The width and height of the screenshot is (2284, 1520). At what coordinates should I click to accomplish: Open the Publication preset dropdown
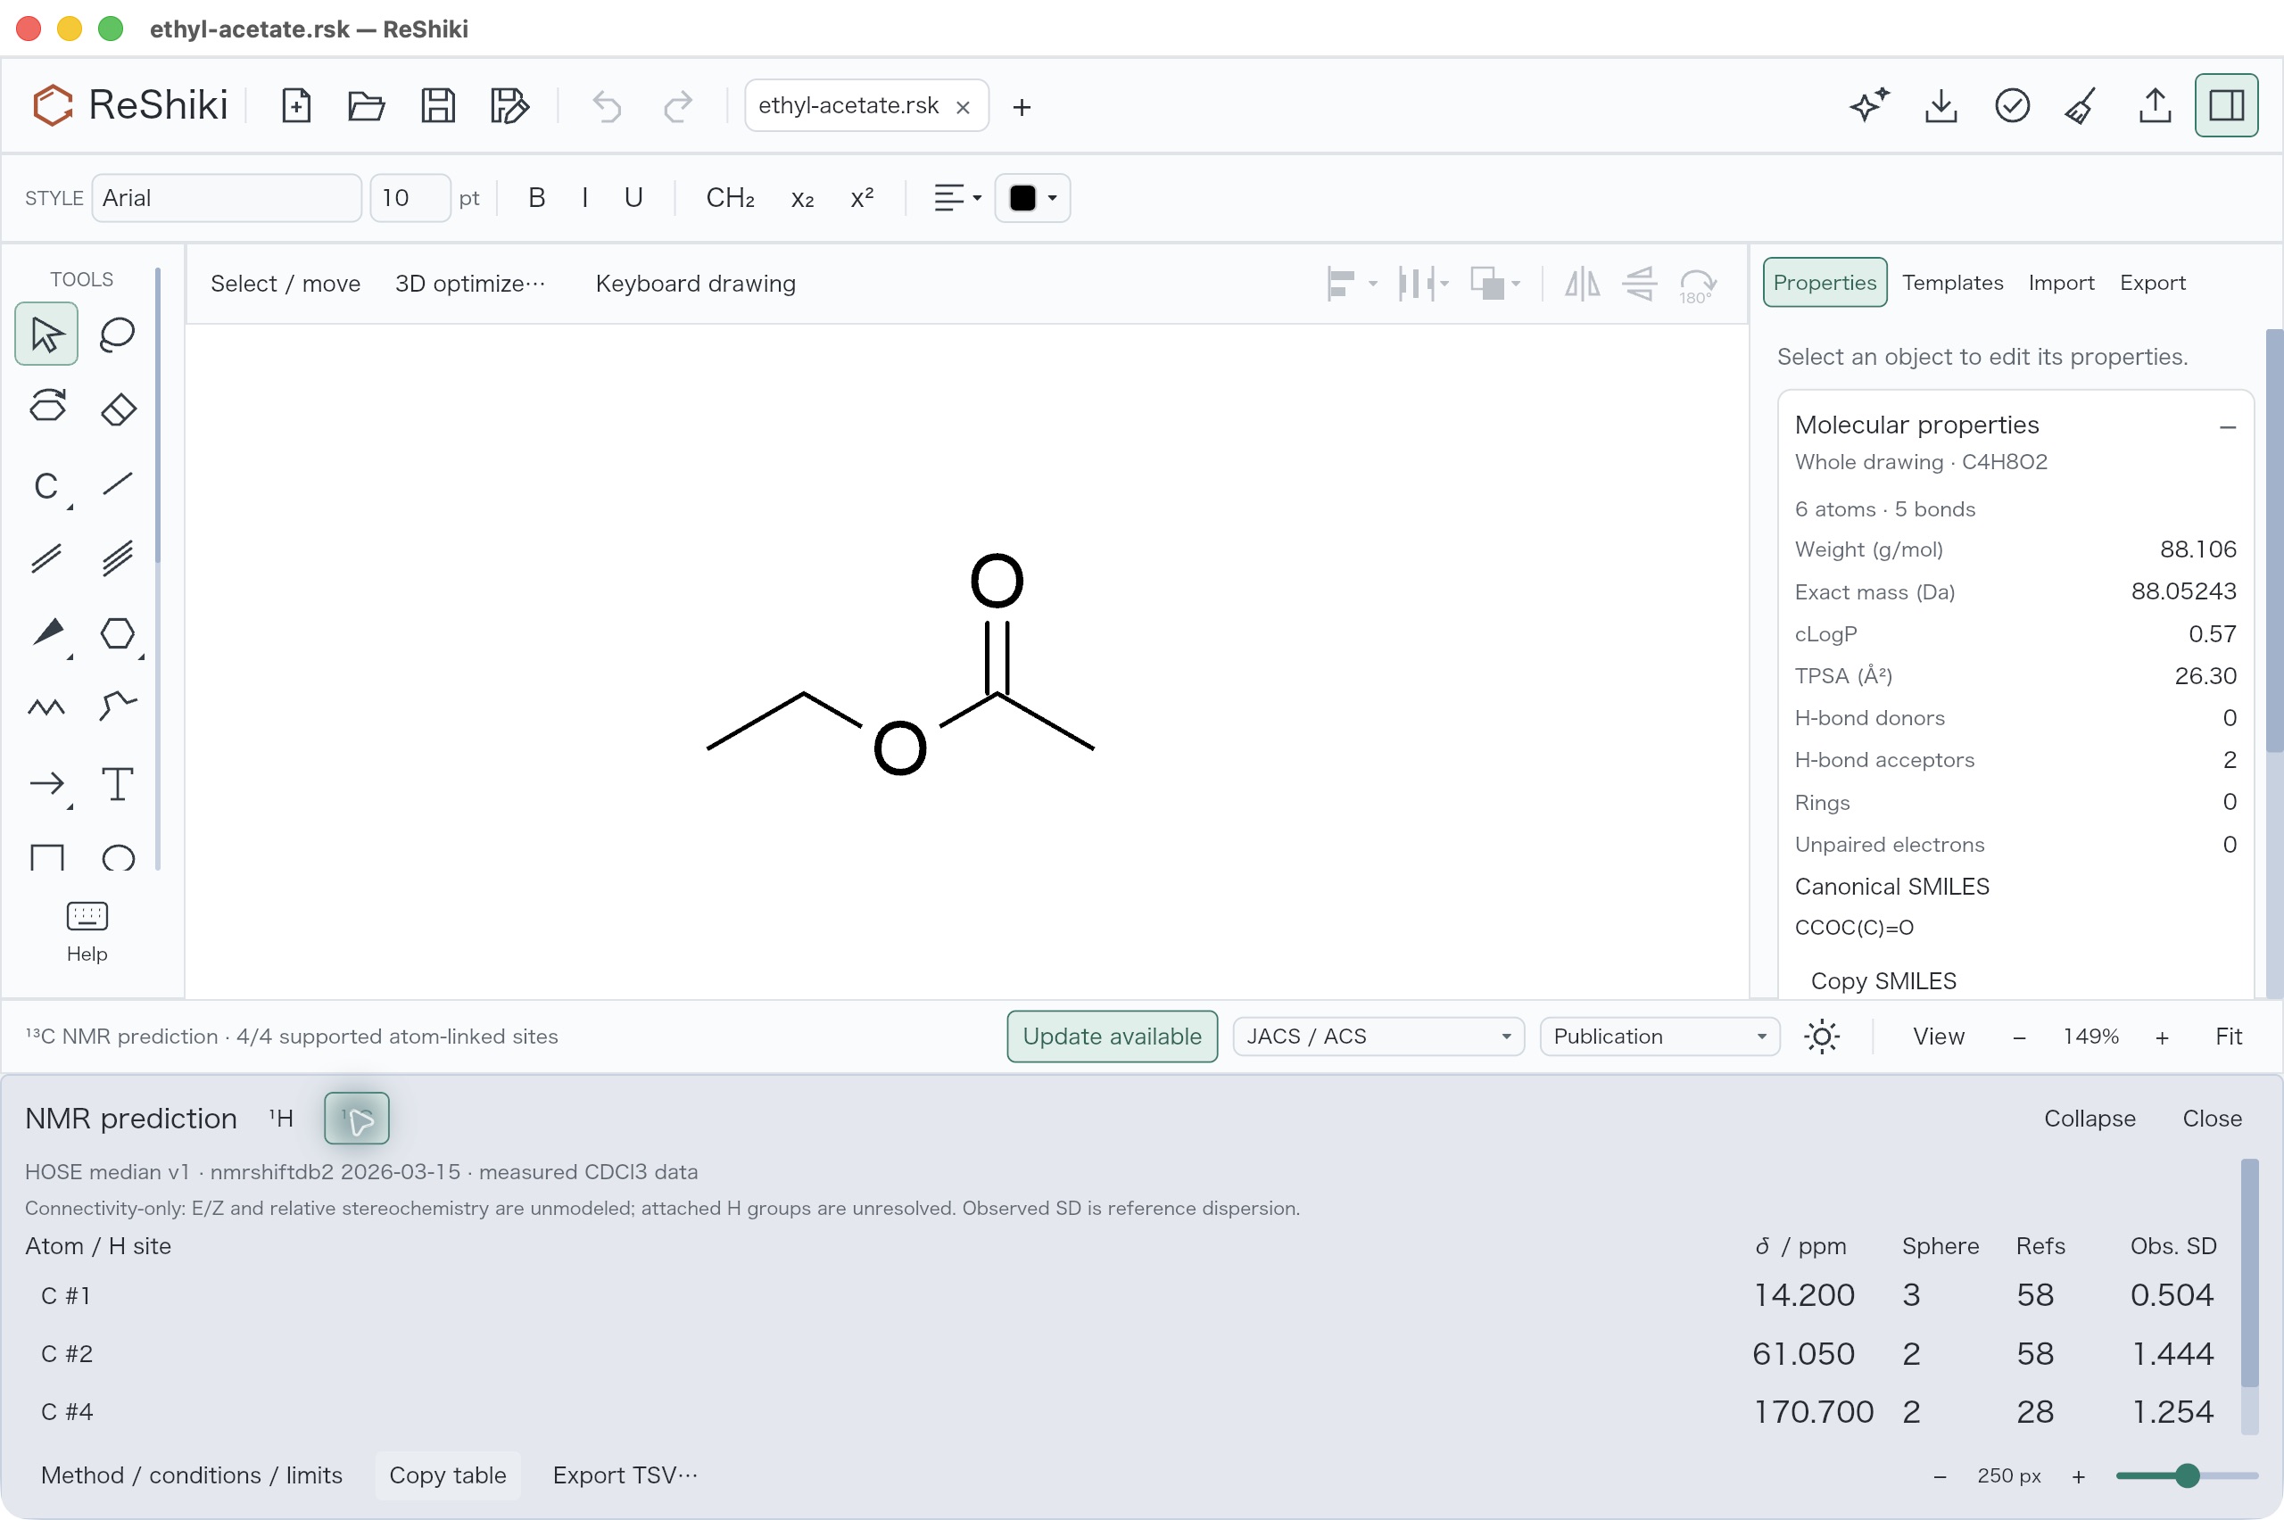(1659, 1037)
